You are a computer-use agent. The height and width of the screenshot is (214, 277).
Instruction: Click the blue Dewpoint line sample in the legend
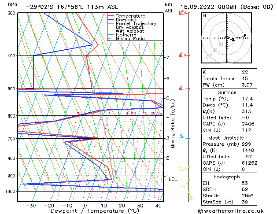pos(111,20)
